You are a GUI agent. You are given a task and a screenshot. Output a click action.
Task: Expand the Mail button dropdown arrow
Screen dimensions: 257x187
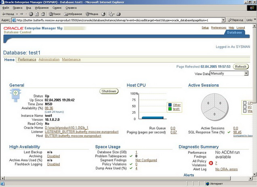114,14
